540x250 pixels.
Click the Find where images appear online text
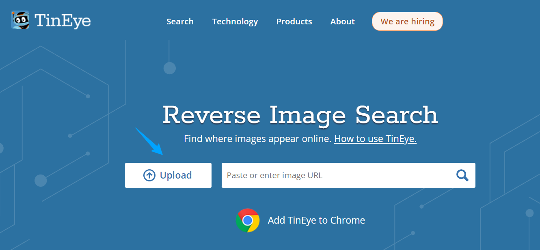258,139
